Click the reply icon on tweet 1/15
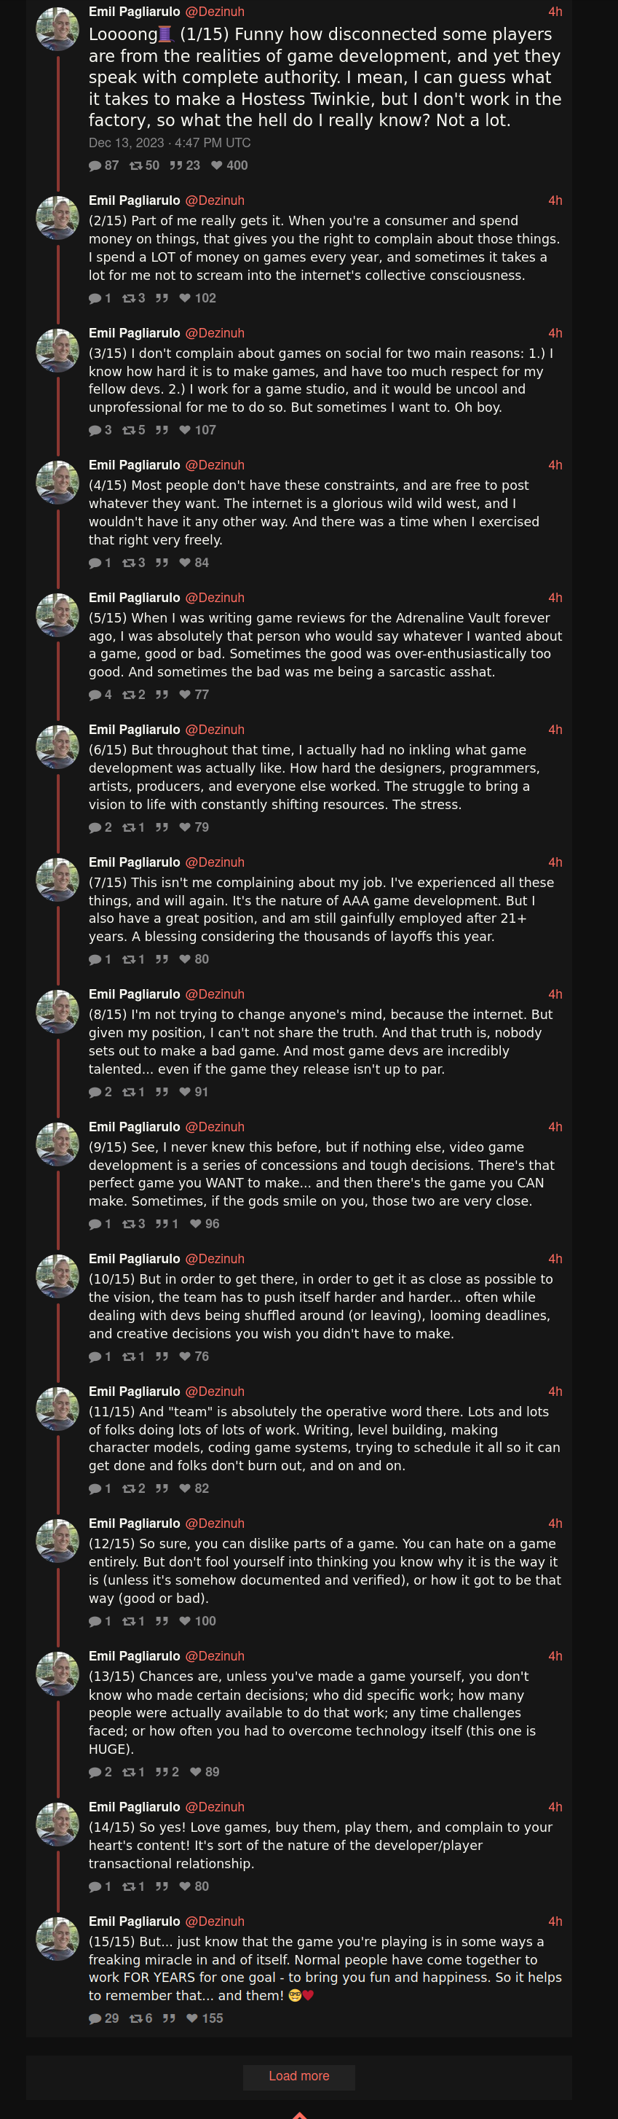The image size is (618, 2119). (x=95, y=165)
